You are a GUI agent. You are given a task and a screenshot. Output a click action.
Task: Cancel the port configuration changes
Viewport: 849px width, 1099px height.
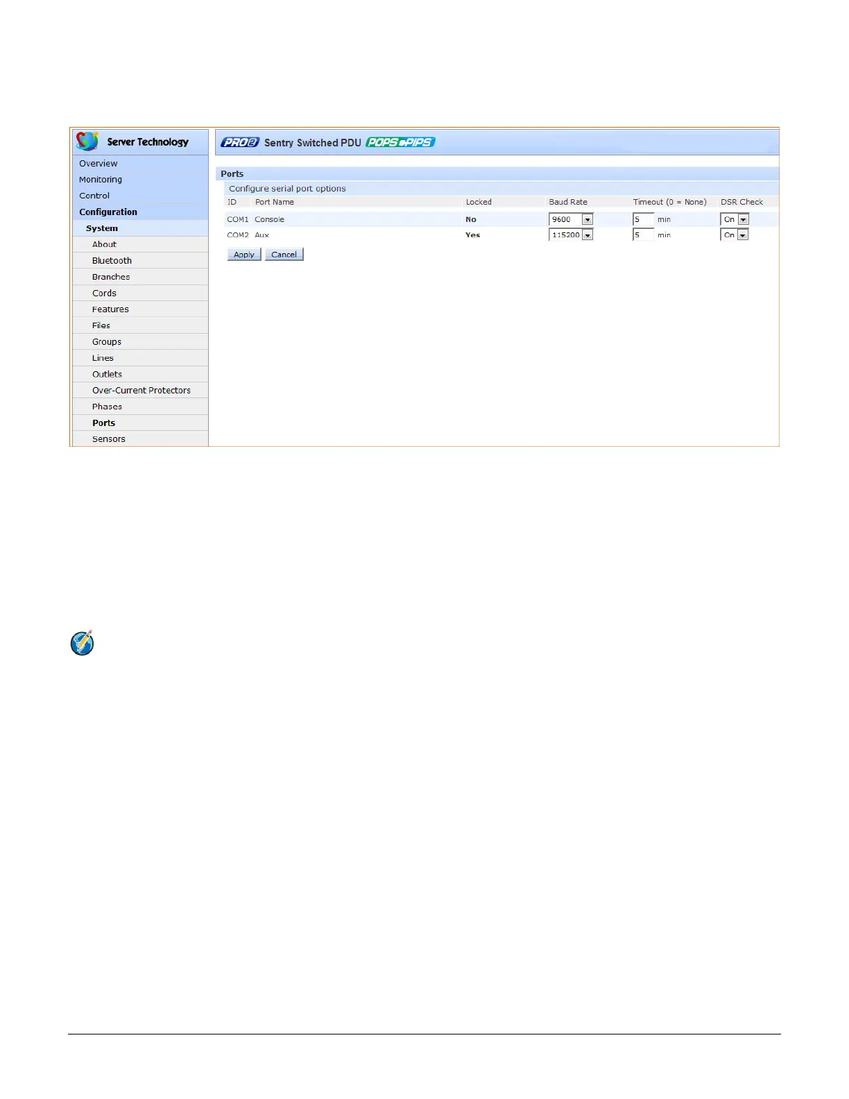click(x=284, y=255)
